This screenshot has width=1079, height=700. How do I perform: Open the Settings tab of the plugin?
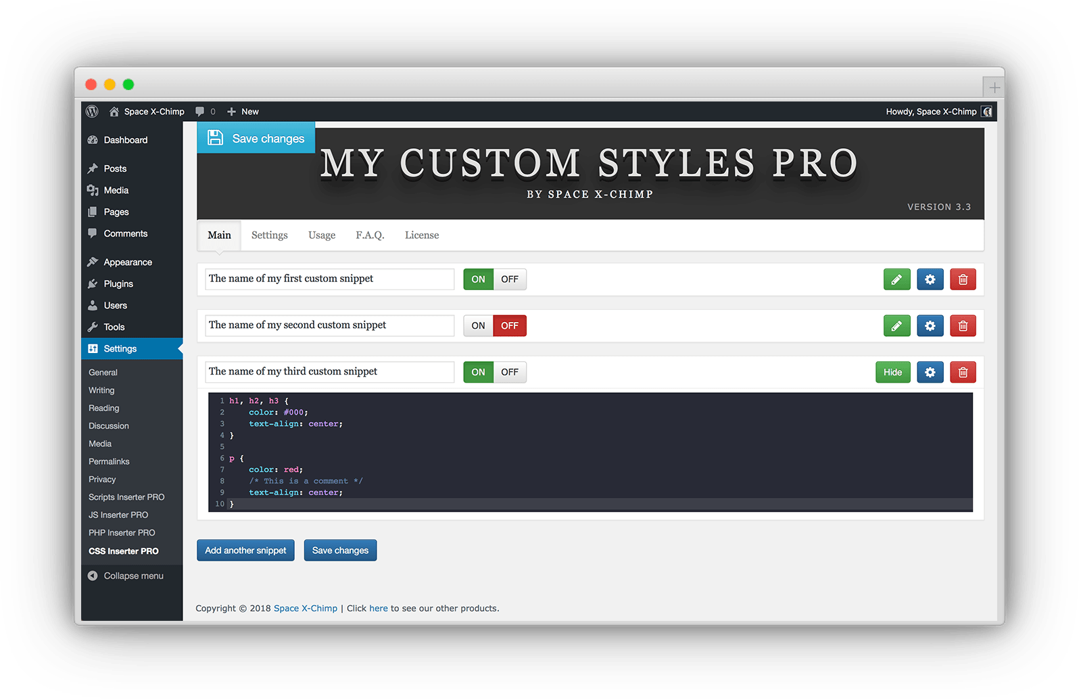270,235
